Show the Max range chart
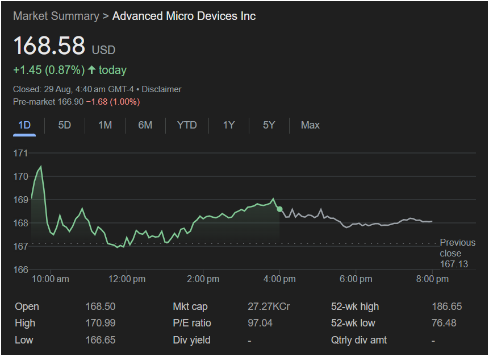This screenshot has width=489, height=356. (310, 125)
